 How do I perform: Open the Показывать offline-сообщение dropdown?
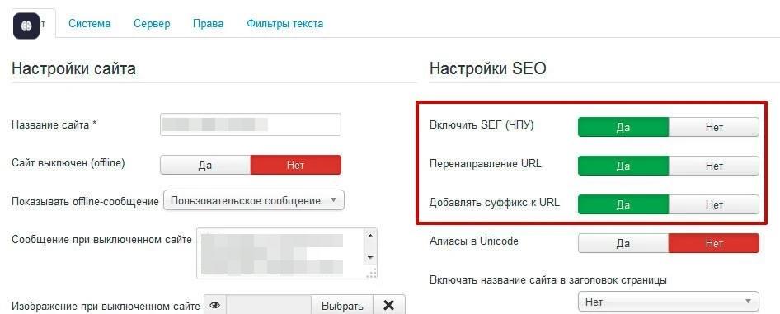tap(254, 201)
